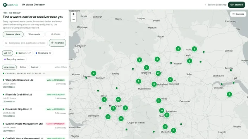Select the Name or place tab
The width and height of the screenshot is (248, 139).
(x=13, y=34)
